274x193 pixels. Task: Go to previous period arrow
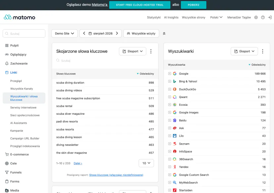pyautogui.click(x=84, y=33)
